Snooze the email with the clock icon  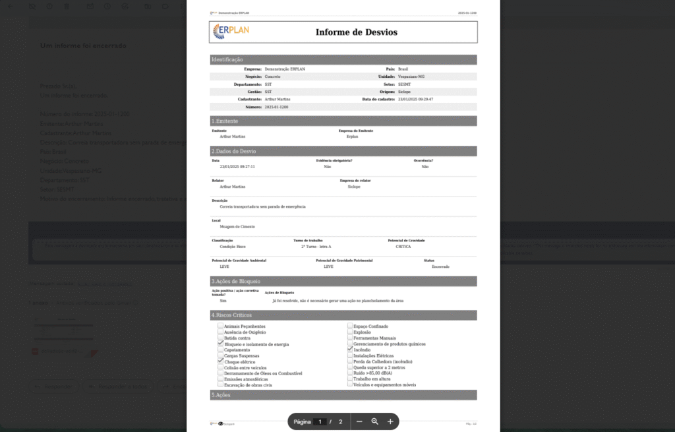click(107, 7)
